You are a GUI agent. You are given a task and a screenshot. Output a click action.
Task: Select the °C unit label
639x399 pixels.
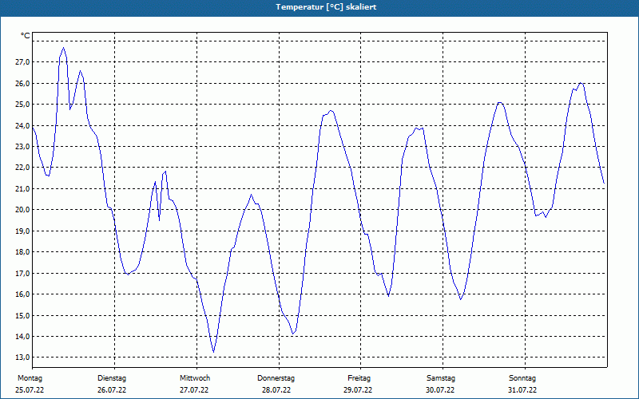(x=26, y=36)
